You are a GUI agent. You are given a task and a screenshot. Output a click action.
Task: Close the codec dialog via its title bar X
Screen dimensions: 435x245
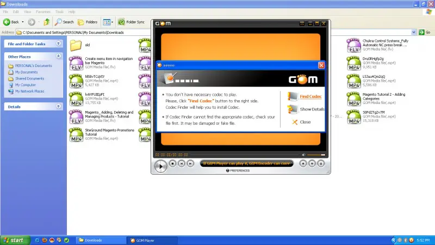coord(321,65)
